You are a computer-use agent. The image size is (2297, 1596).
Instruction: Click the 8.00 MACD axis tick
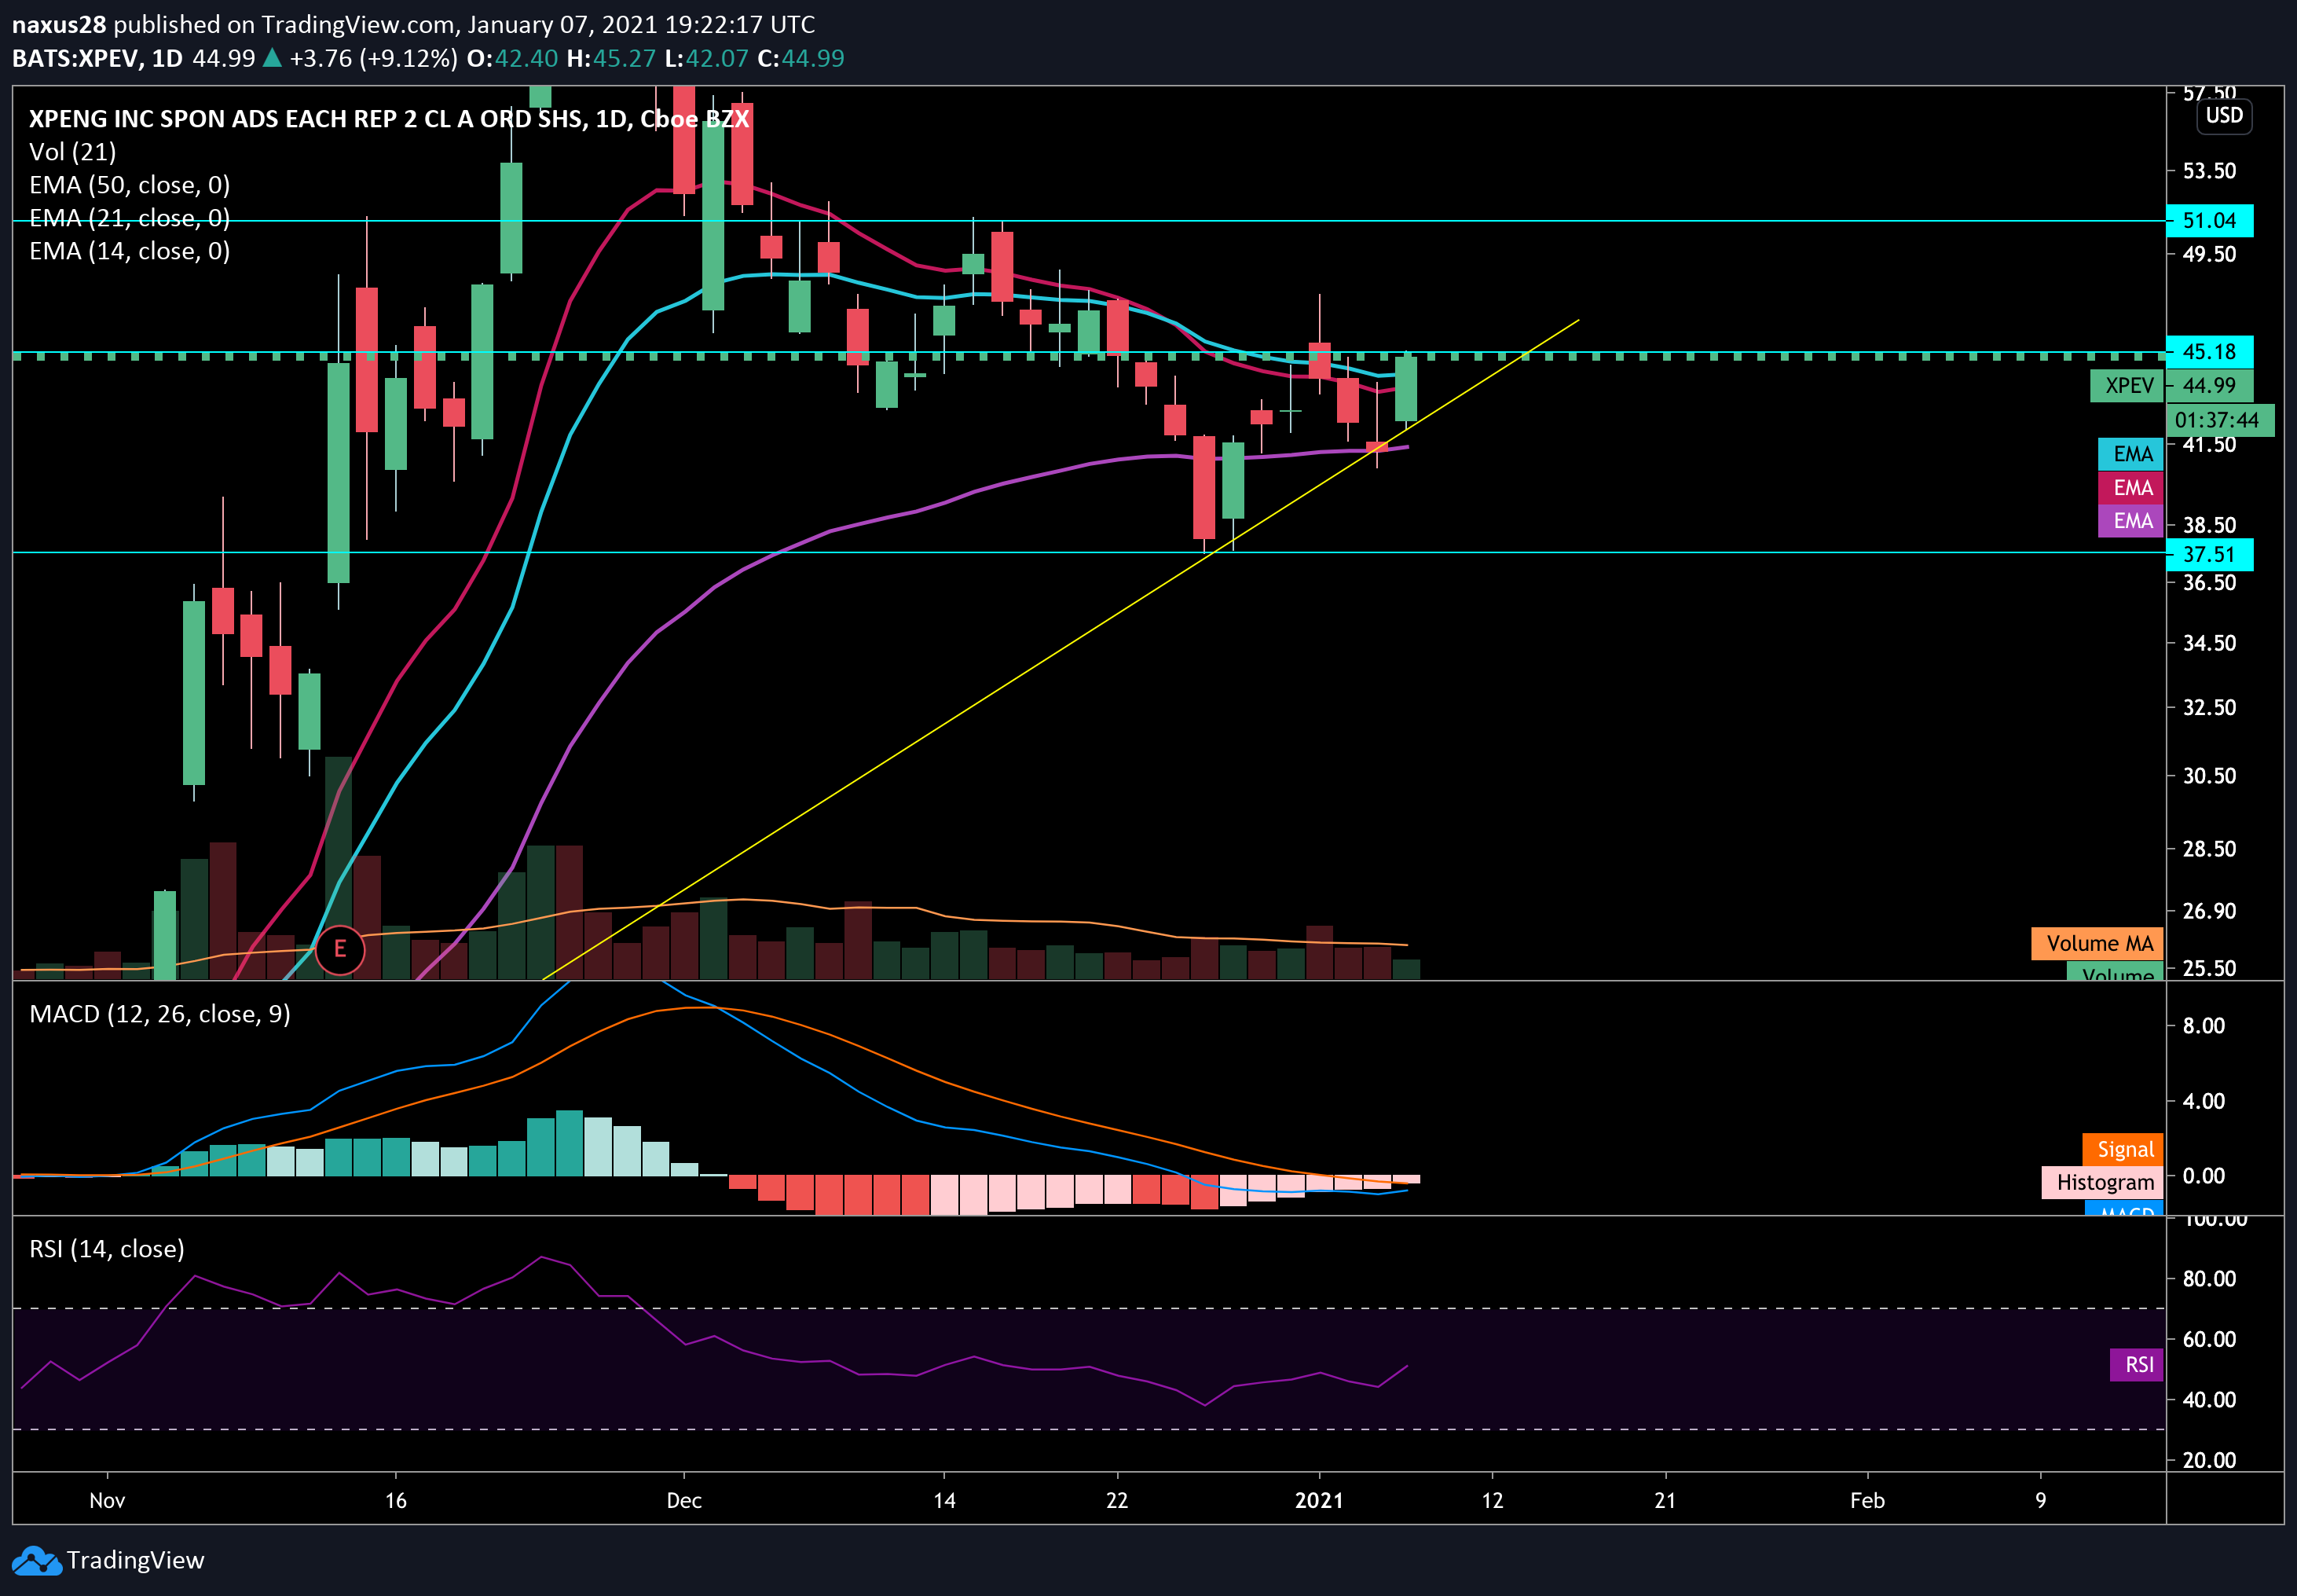2203,1026
